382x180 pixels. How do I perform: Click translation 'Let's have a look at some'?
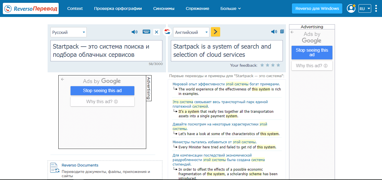(x=229, y=134)
